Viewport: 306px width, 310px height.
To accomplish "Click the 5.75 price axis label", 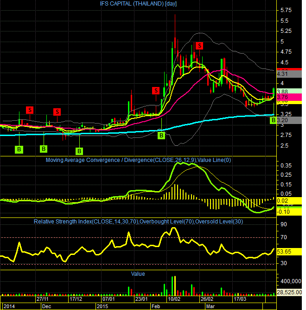I will click(286, 10).
